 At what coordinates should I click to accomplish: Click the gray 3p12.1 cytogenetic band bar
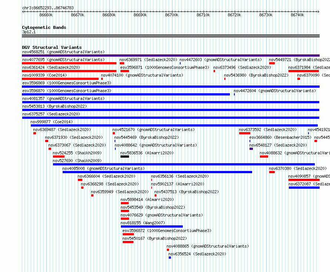(x=171, y=36)
